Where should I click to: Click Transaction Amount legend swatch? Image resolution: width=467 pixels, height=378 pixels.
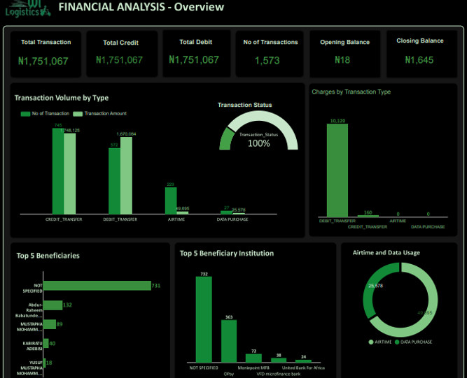point(78,114)
